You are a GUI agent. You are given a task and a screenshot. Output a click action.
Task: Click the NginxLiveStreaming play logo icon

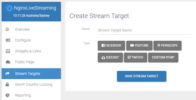click(10, 8)
